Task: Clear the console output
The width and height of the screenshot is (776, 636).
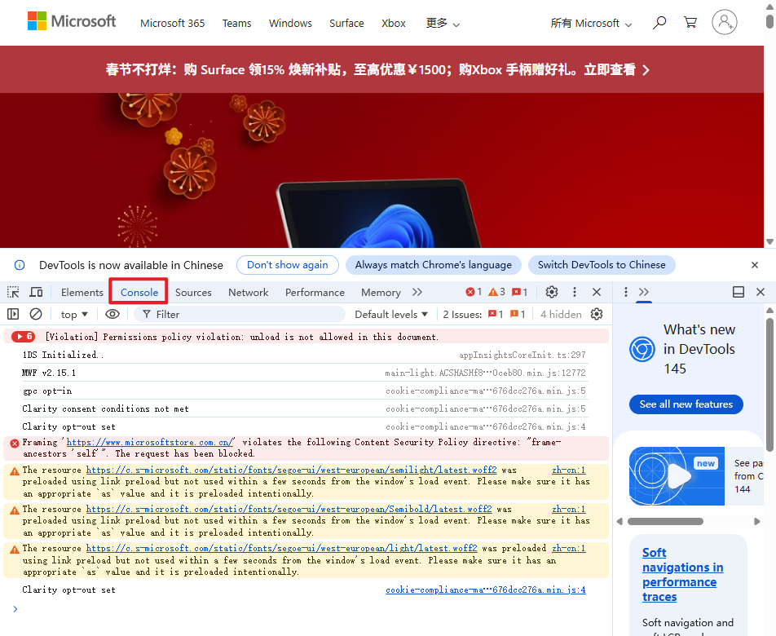Action: (36, 314)
